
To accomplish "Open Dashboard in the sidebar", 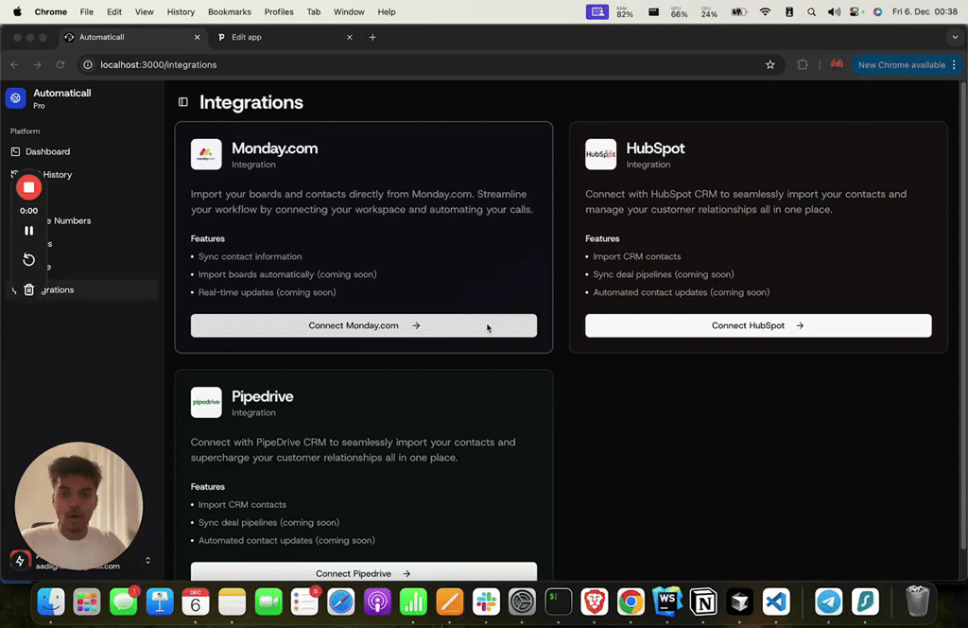I will click(47, 151).
